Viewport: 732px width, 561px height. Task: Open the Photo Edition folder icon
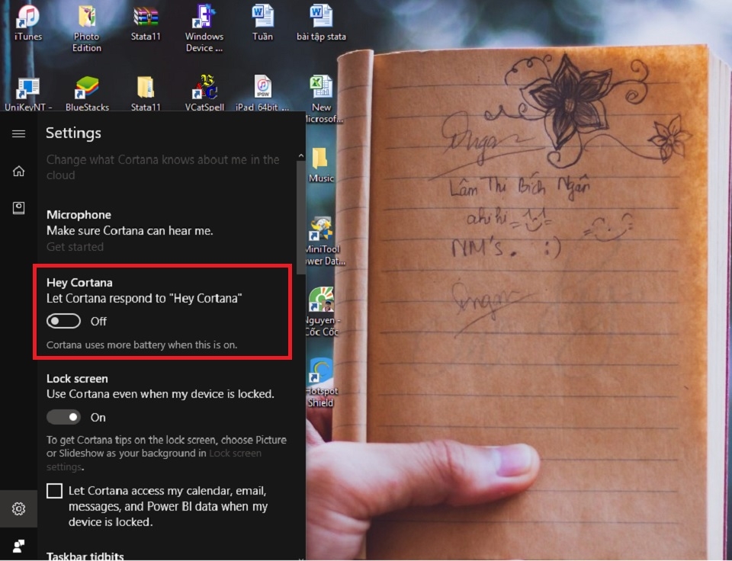coord(87,17)
